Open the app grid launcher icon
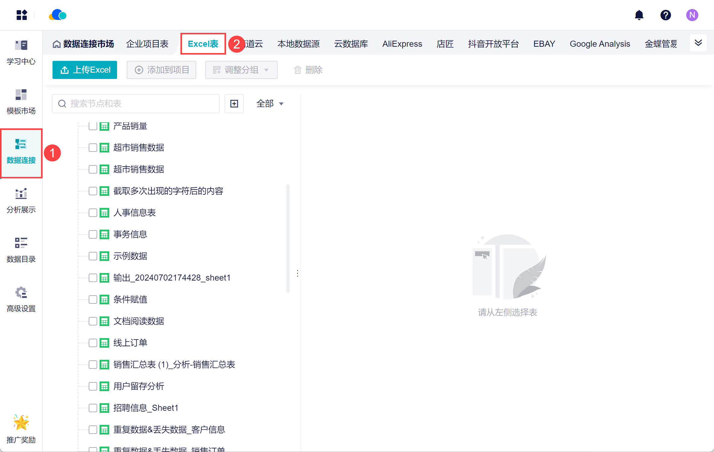Viewport: 714px width, 452px height. [x=22, y=15]
